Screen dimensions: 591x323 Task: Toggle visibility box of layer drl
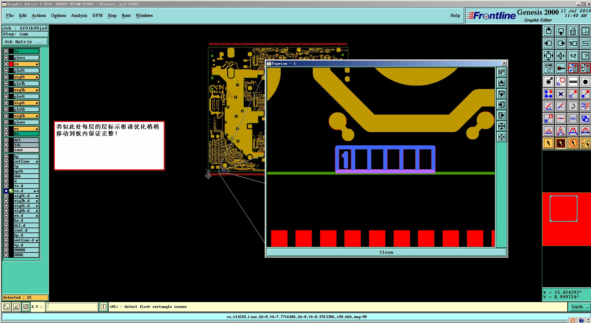(6, 140)
